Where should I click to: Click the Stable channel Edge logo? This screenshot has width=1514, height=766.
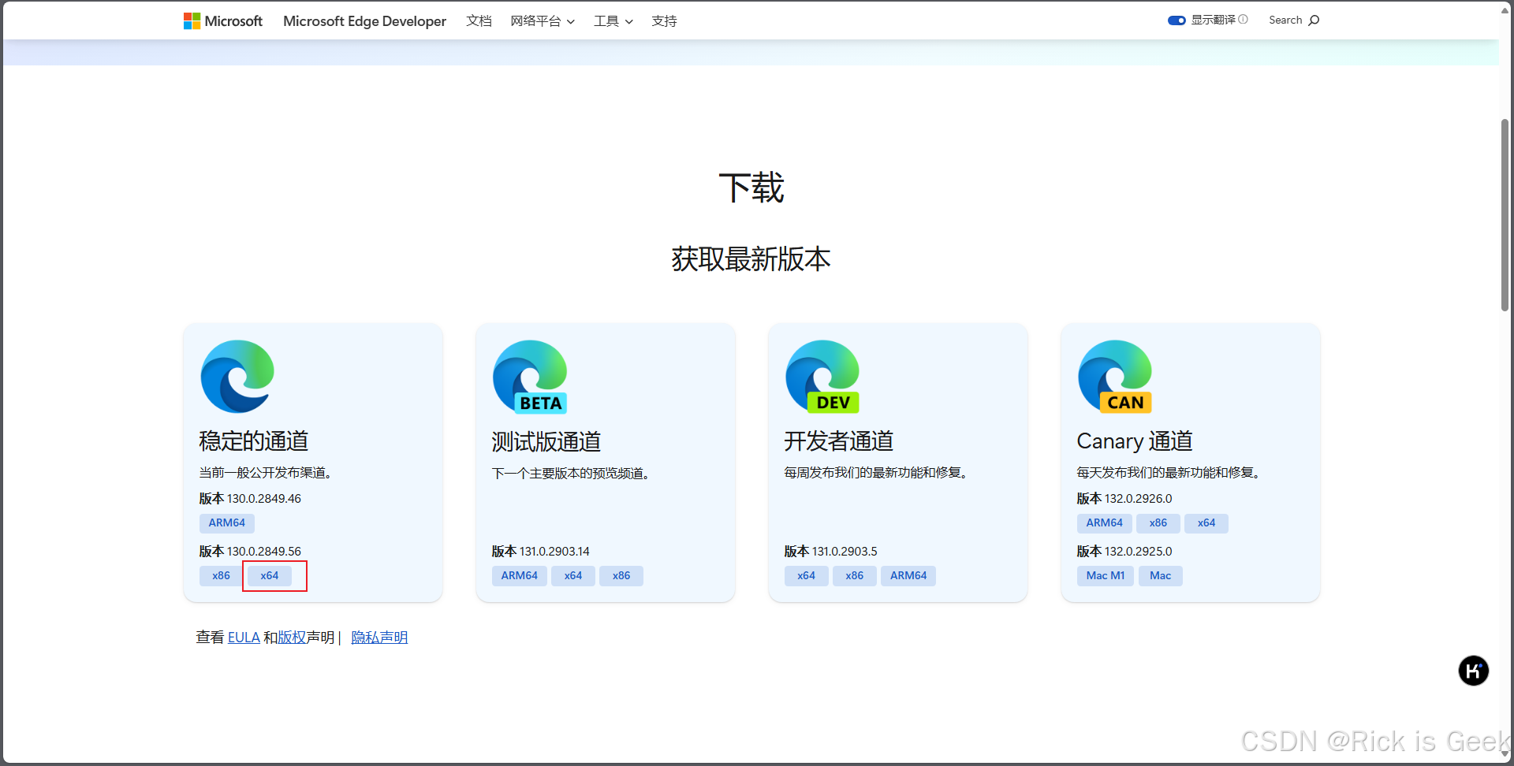(237, 377)
